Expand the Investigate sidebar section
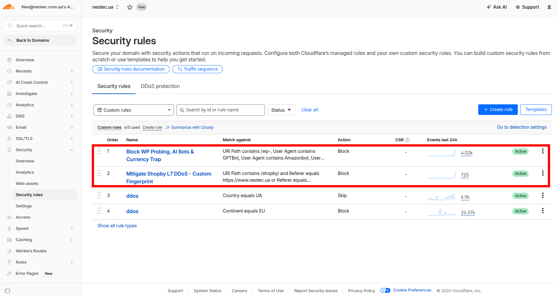Viewport: 557px width, 296px height. pos(72,94)
